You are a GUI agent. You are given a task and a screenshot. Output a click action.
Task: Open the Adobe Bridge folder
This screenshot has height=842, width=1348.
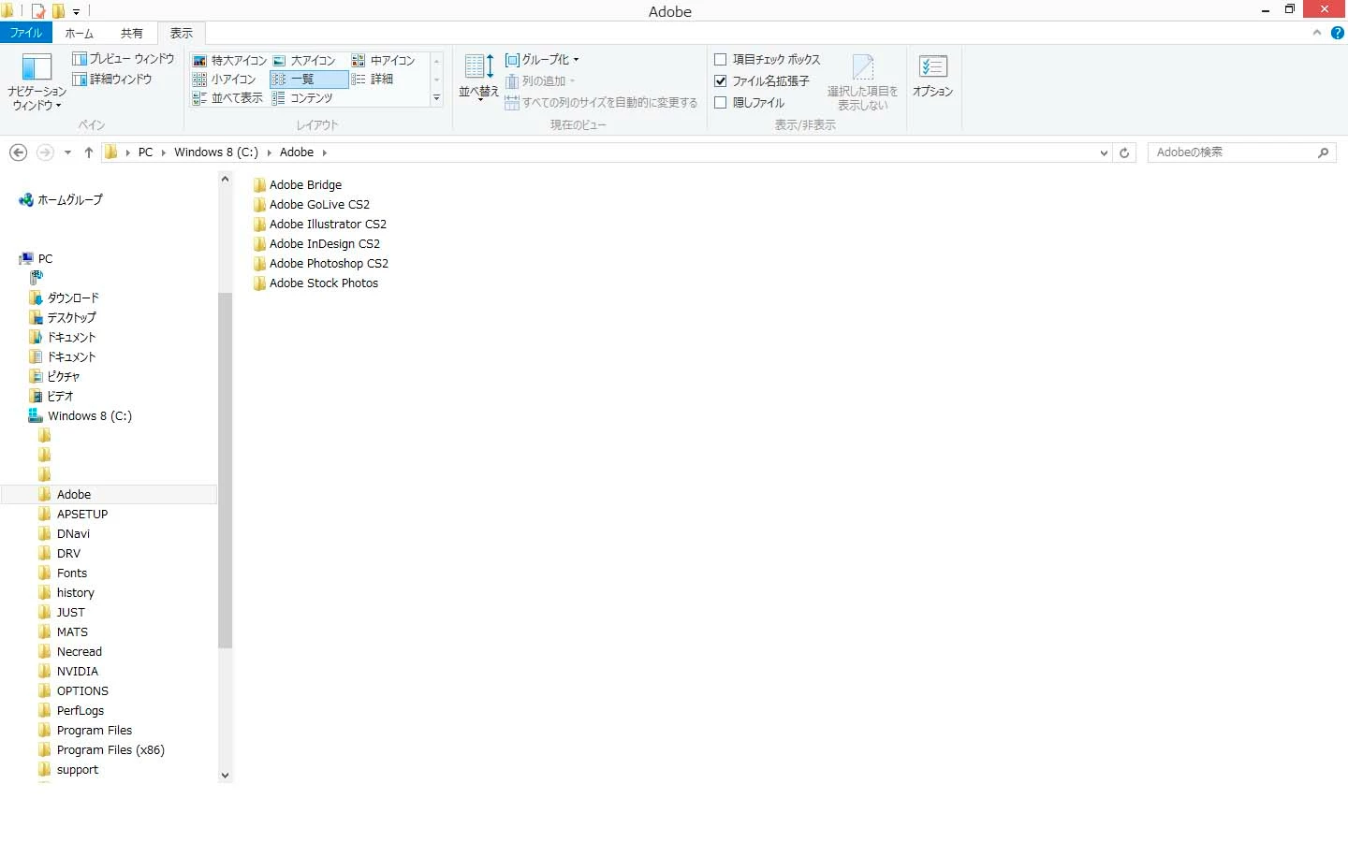298,185
